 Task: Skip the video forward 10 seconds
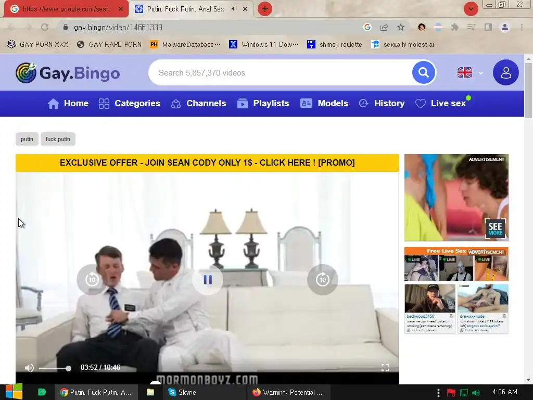[x=323, y=280]
